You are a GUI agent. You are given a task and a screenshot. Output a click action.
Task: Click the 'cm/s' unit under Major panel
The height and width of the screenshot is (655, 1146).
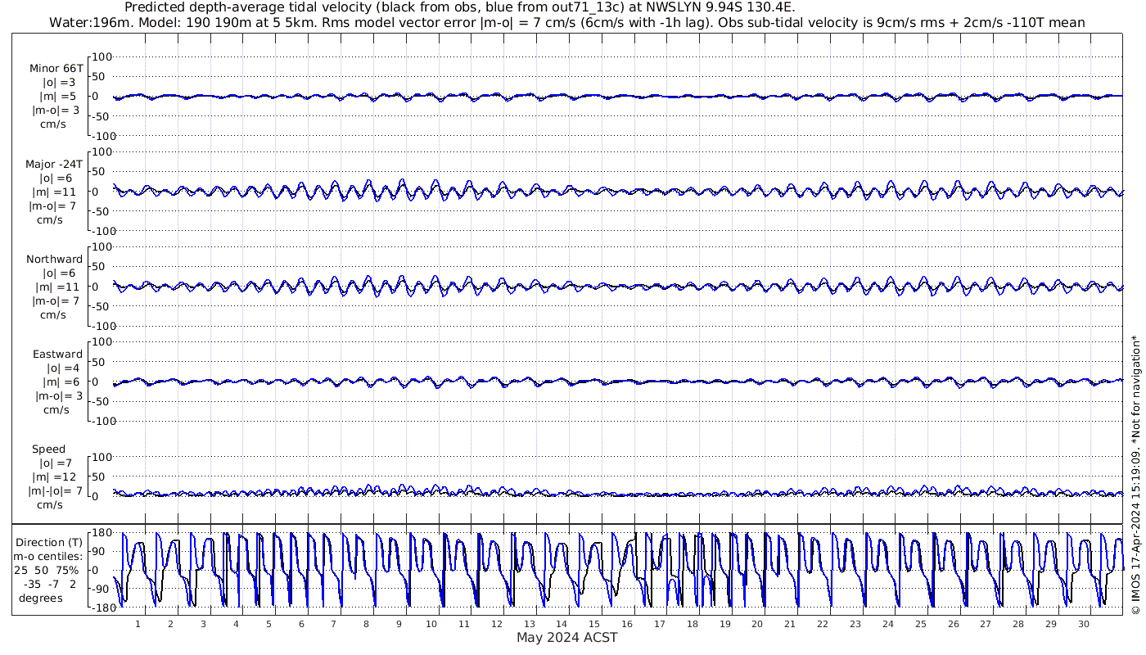[52, 219]
